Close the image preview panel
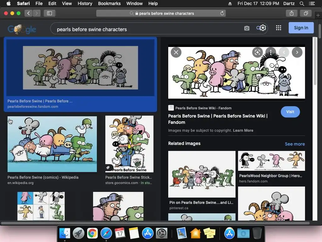 click(x=176, y=52)
